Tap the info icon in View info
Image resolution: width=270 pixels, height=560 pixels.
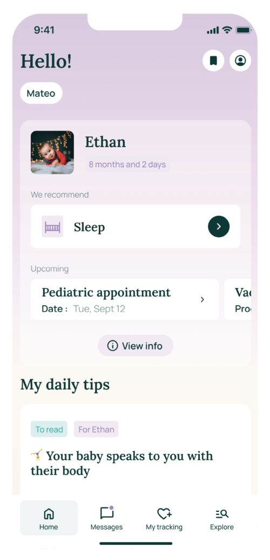tap(112, 346)
